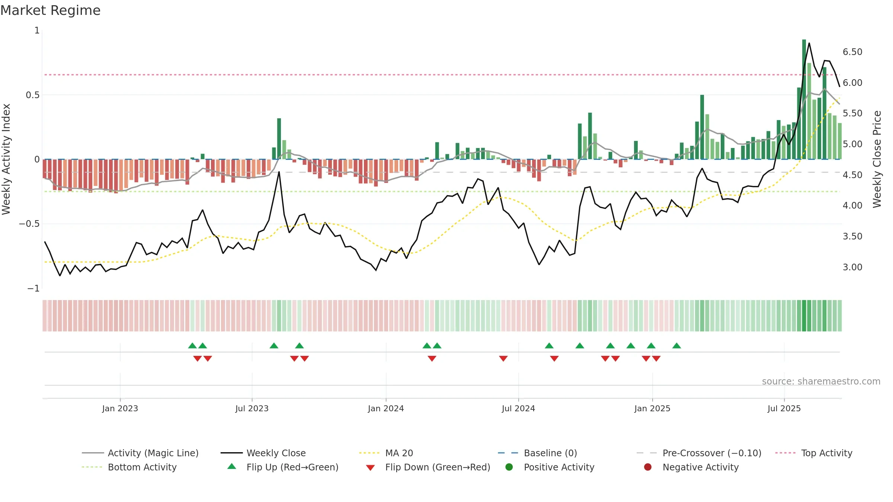Click the Weekly Close Price axis title
893x502 pixels.
point(877,159)
